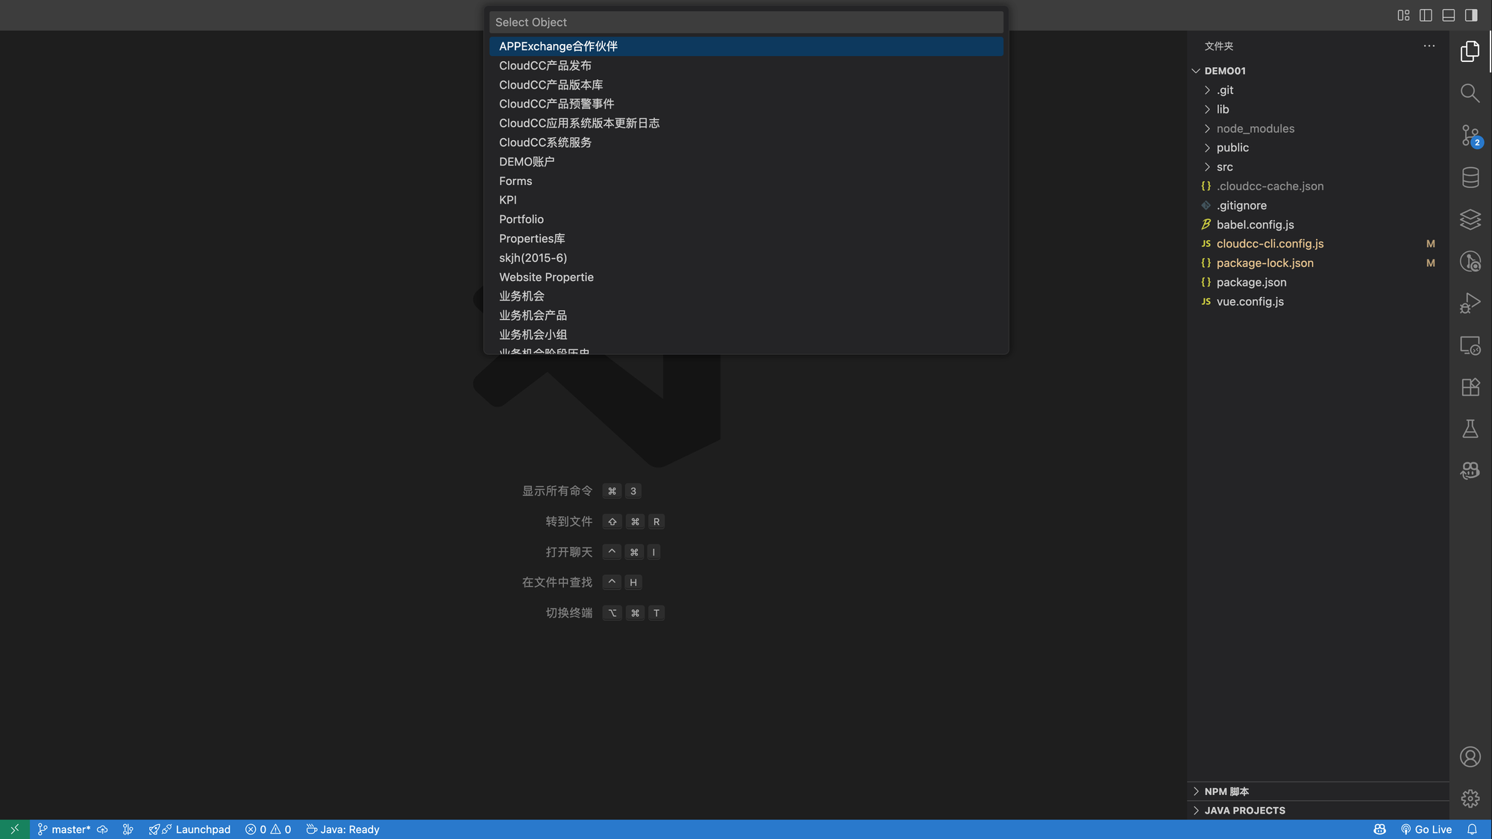Click Go Live in status bar

click(1426, 829)
